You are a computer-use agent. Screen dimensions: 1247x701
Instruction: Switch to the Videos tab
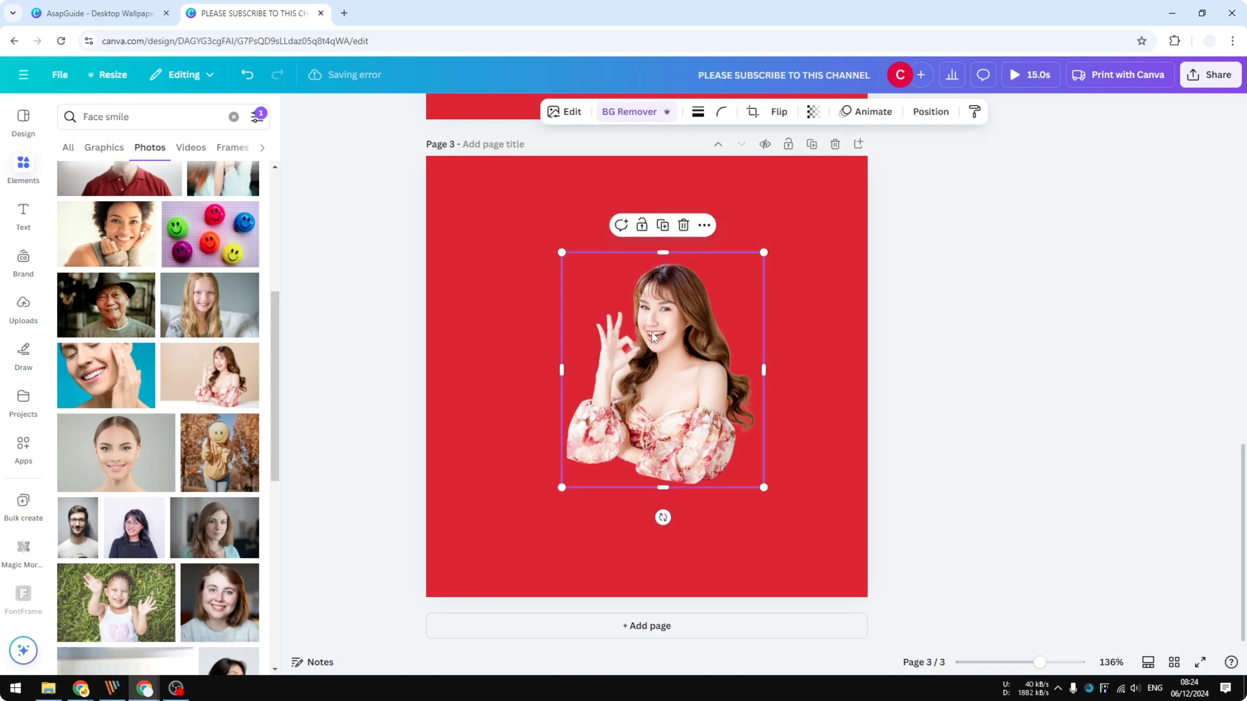(x=190, y=147)
